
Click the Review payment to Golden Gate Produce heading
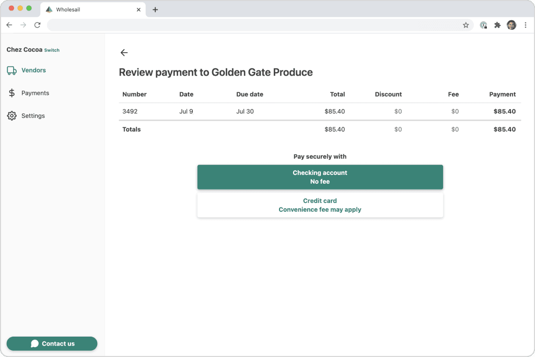click(216, 72)
